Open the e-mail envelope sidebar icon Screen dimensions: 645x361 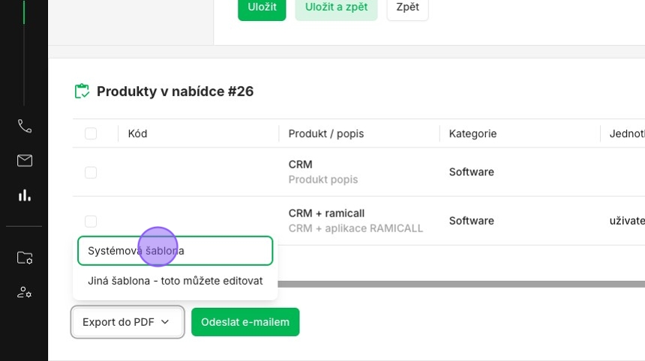(25, 160)
